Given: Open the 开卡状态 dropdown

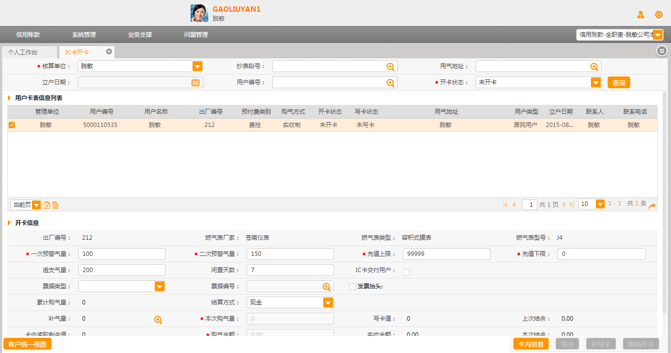Looking at the screenshot, I should (595, 83).
